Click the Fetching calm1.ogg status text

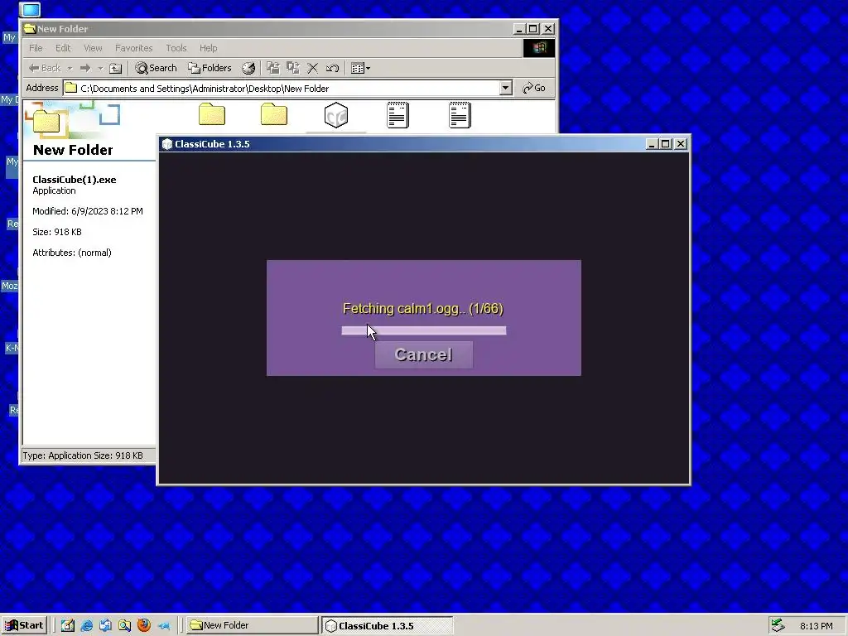[423, 308]
